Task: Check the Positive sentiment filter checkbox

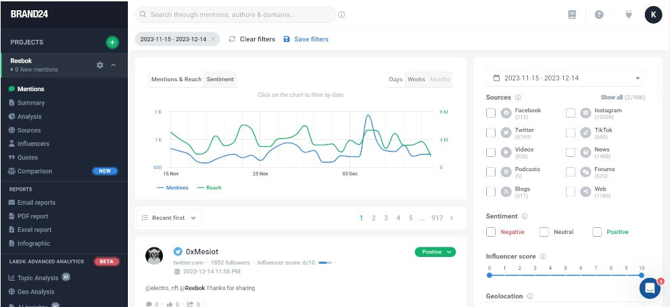Action: point(597,232)
